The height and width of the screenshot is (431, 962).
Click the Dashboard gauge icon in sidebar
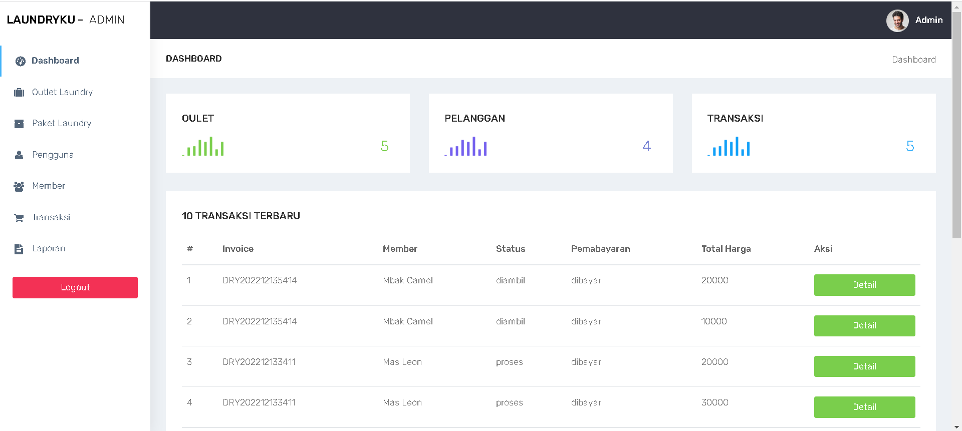click(x=20, y=61)
